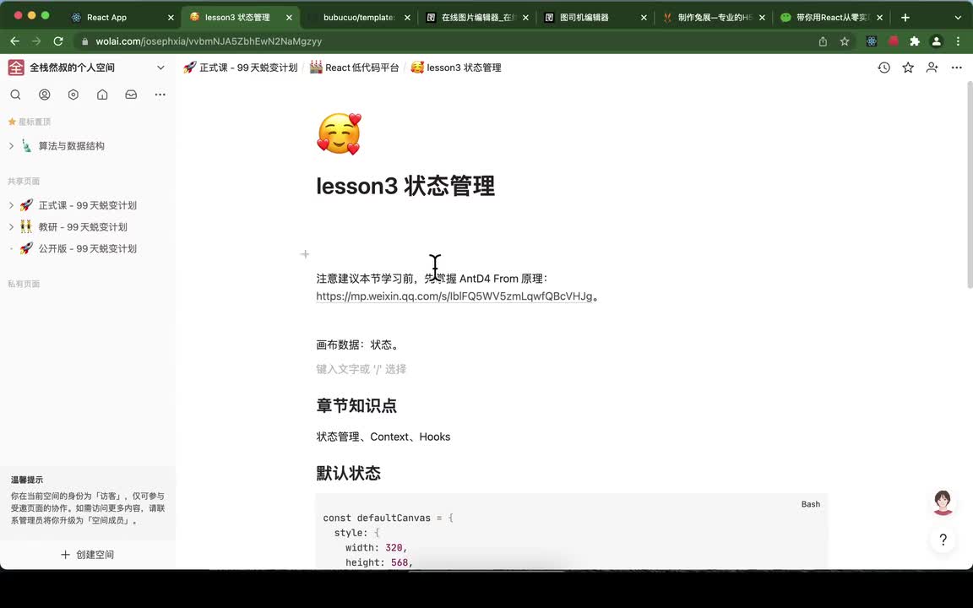Click the assistant avatar floating button

[943, 502]
